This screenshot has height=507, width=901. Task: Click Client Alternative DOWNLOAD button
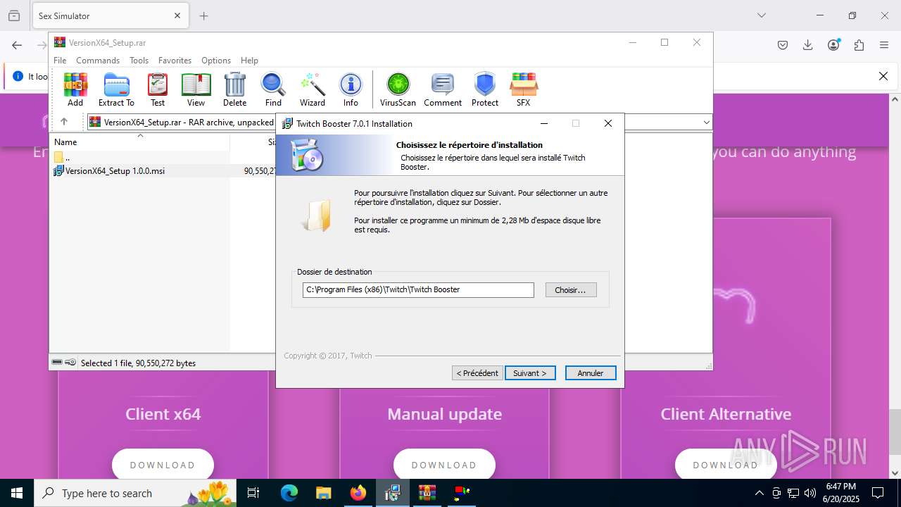726,465
